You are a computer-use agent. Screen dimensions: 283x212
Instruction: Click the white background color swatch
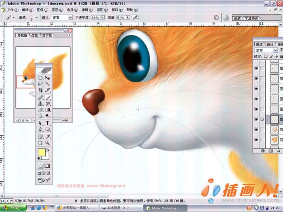47,157
